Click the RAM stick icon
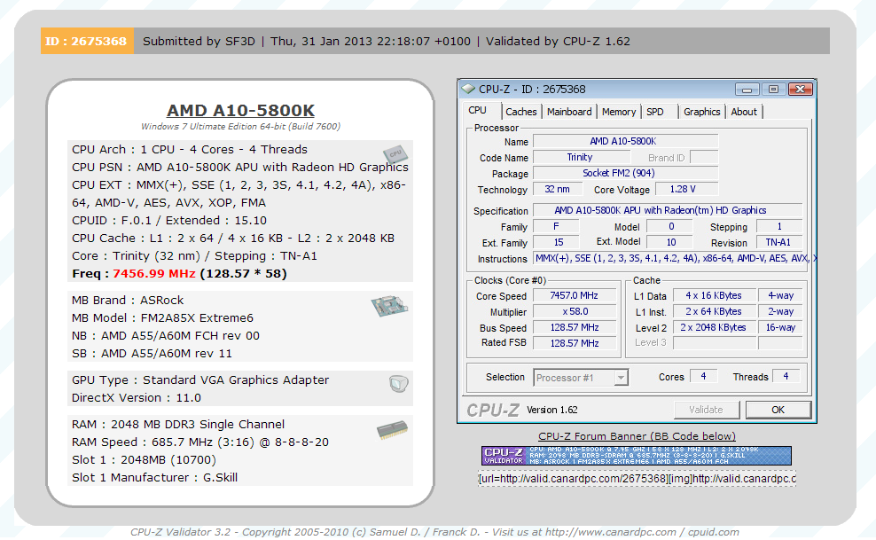876x540 pixels. click(x=392, y=430)
